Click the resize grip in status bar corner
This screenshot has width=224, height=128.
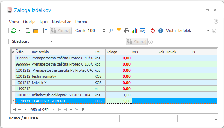pyautogui.click(x=216, y=119)
